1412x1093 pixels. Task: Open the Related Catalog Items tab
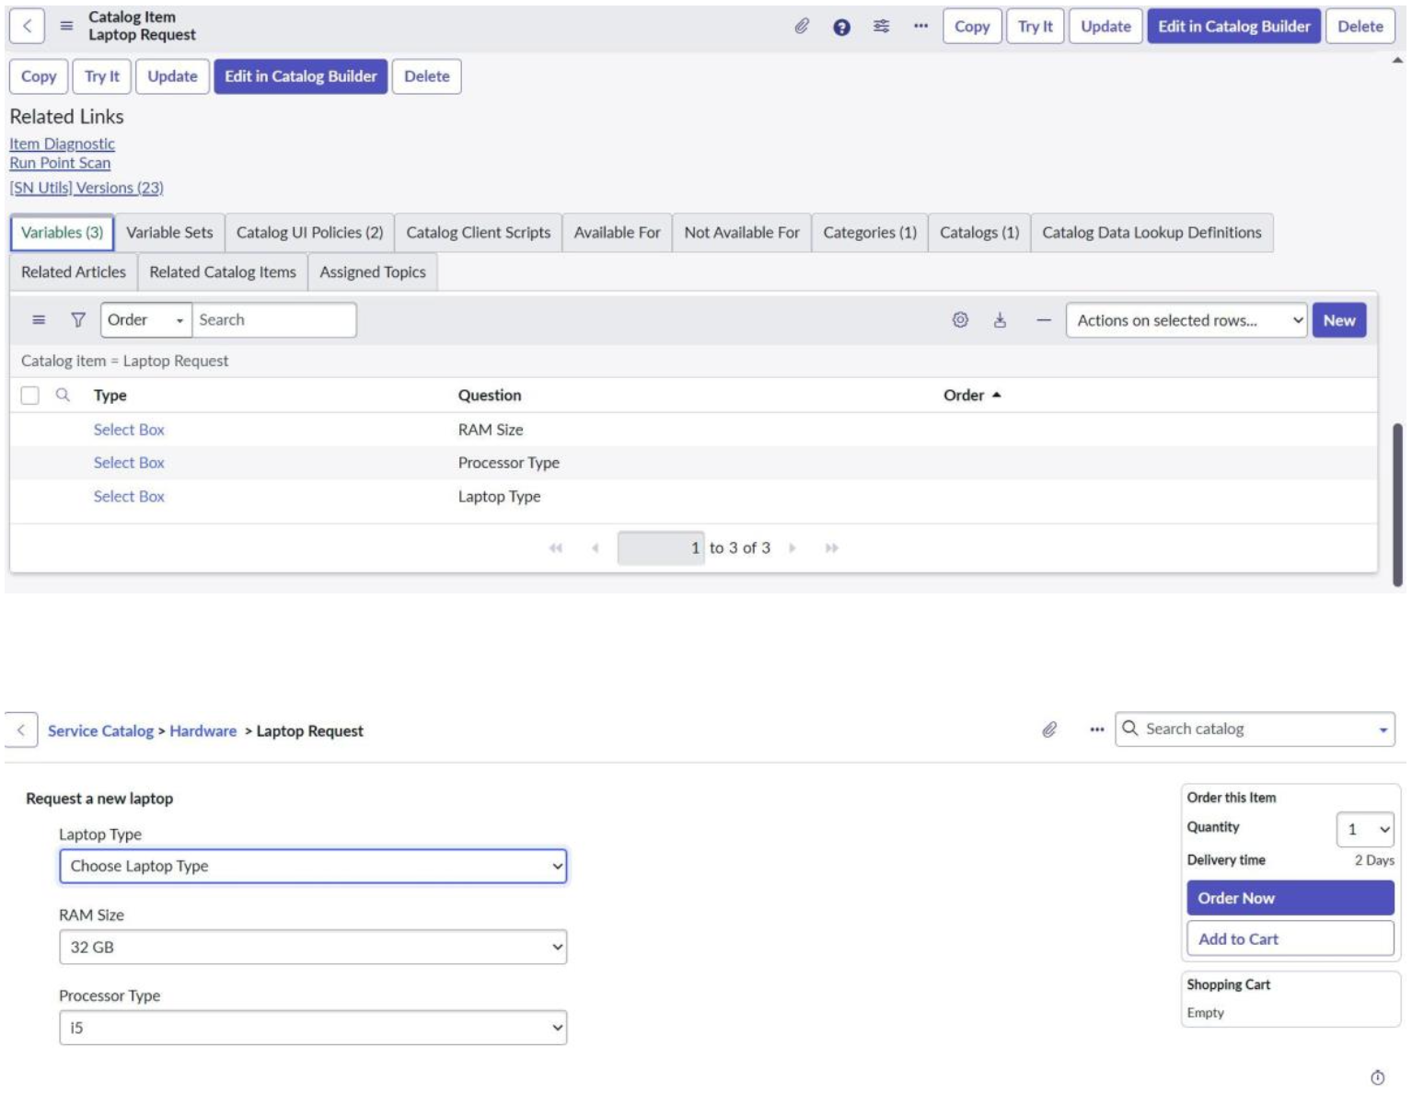pos(223,272)
